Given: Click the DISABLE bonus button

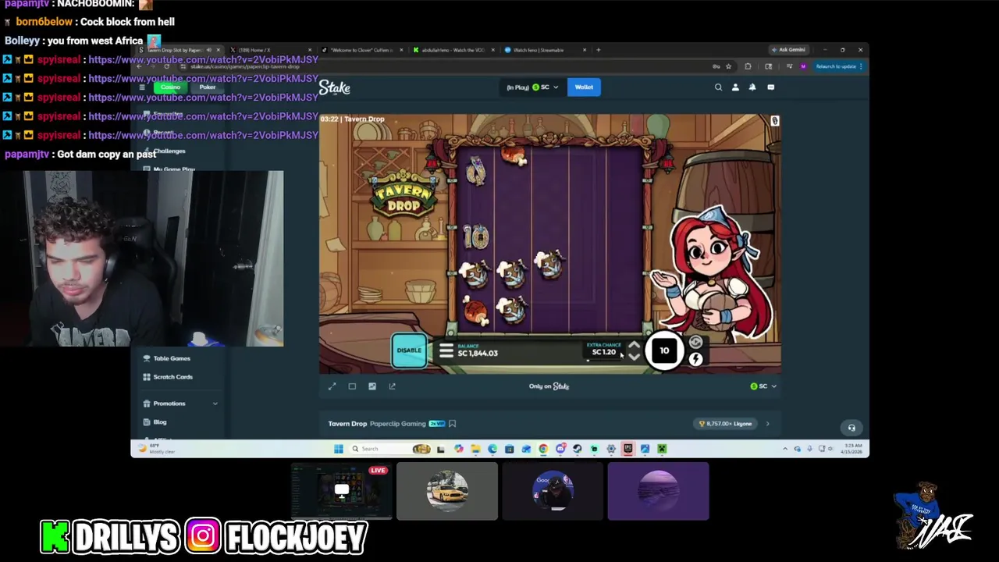Looking at the screenshot, I should (x=409, y=350).
